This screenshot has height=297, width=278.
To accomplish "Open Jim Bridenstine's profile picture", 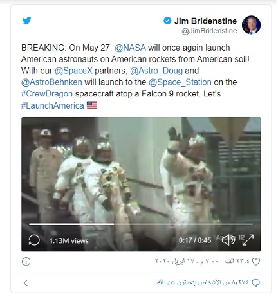I will point(251,25).
